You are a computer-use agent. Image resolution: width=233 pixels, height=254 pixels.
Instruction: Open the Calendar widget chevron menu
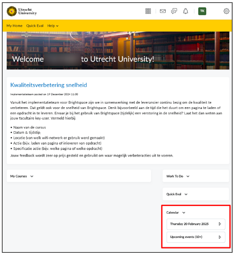click(184, 213)
